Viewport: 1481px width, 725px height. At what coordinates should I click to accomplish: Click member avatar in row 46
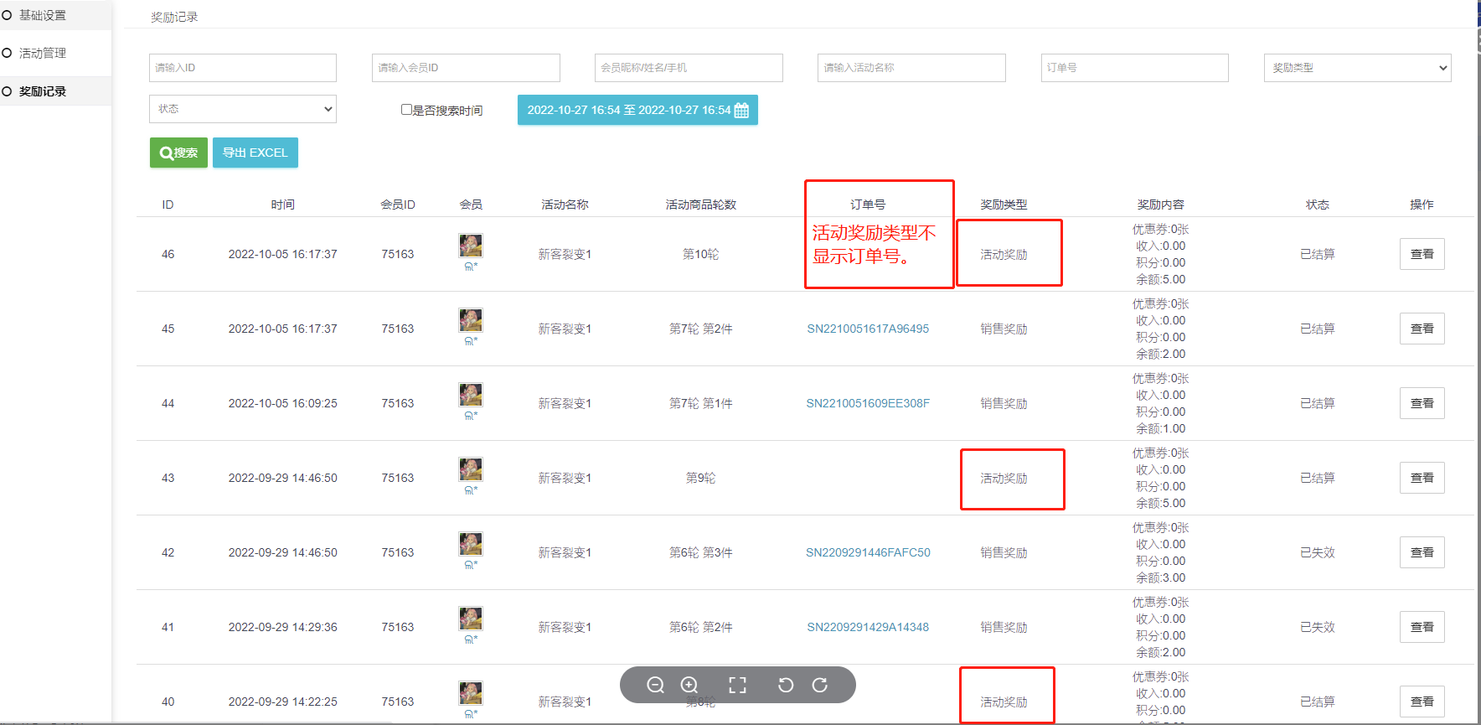coord(471,246)
